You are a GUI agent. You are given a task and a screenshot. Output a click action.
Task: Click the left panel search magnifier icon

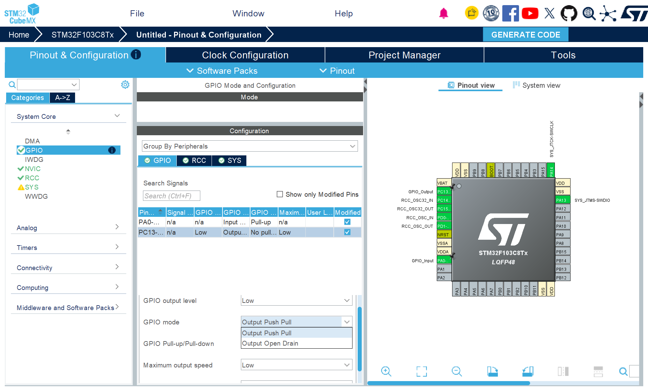pyautogui.click(x=12, y=84)
